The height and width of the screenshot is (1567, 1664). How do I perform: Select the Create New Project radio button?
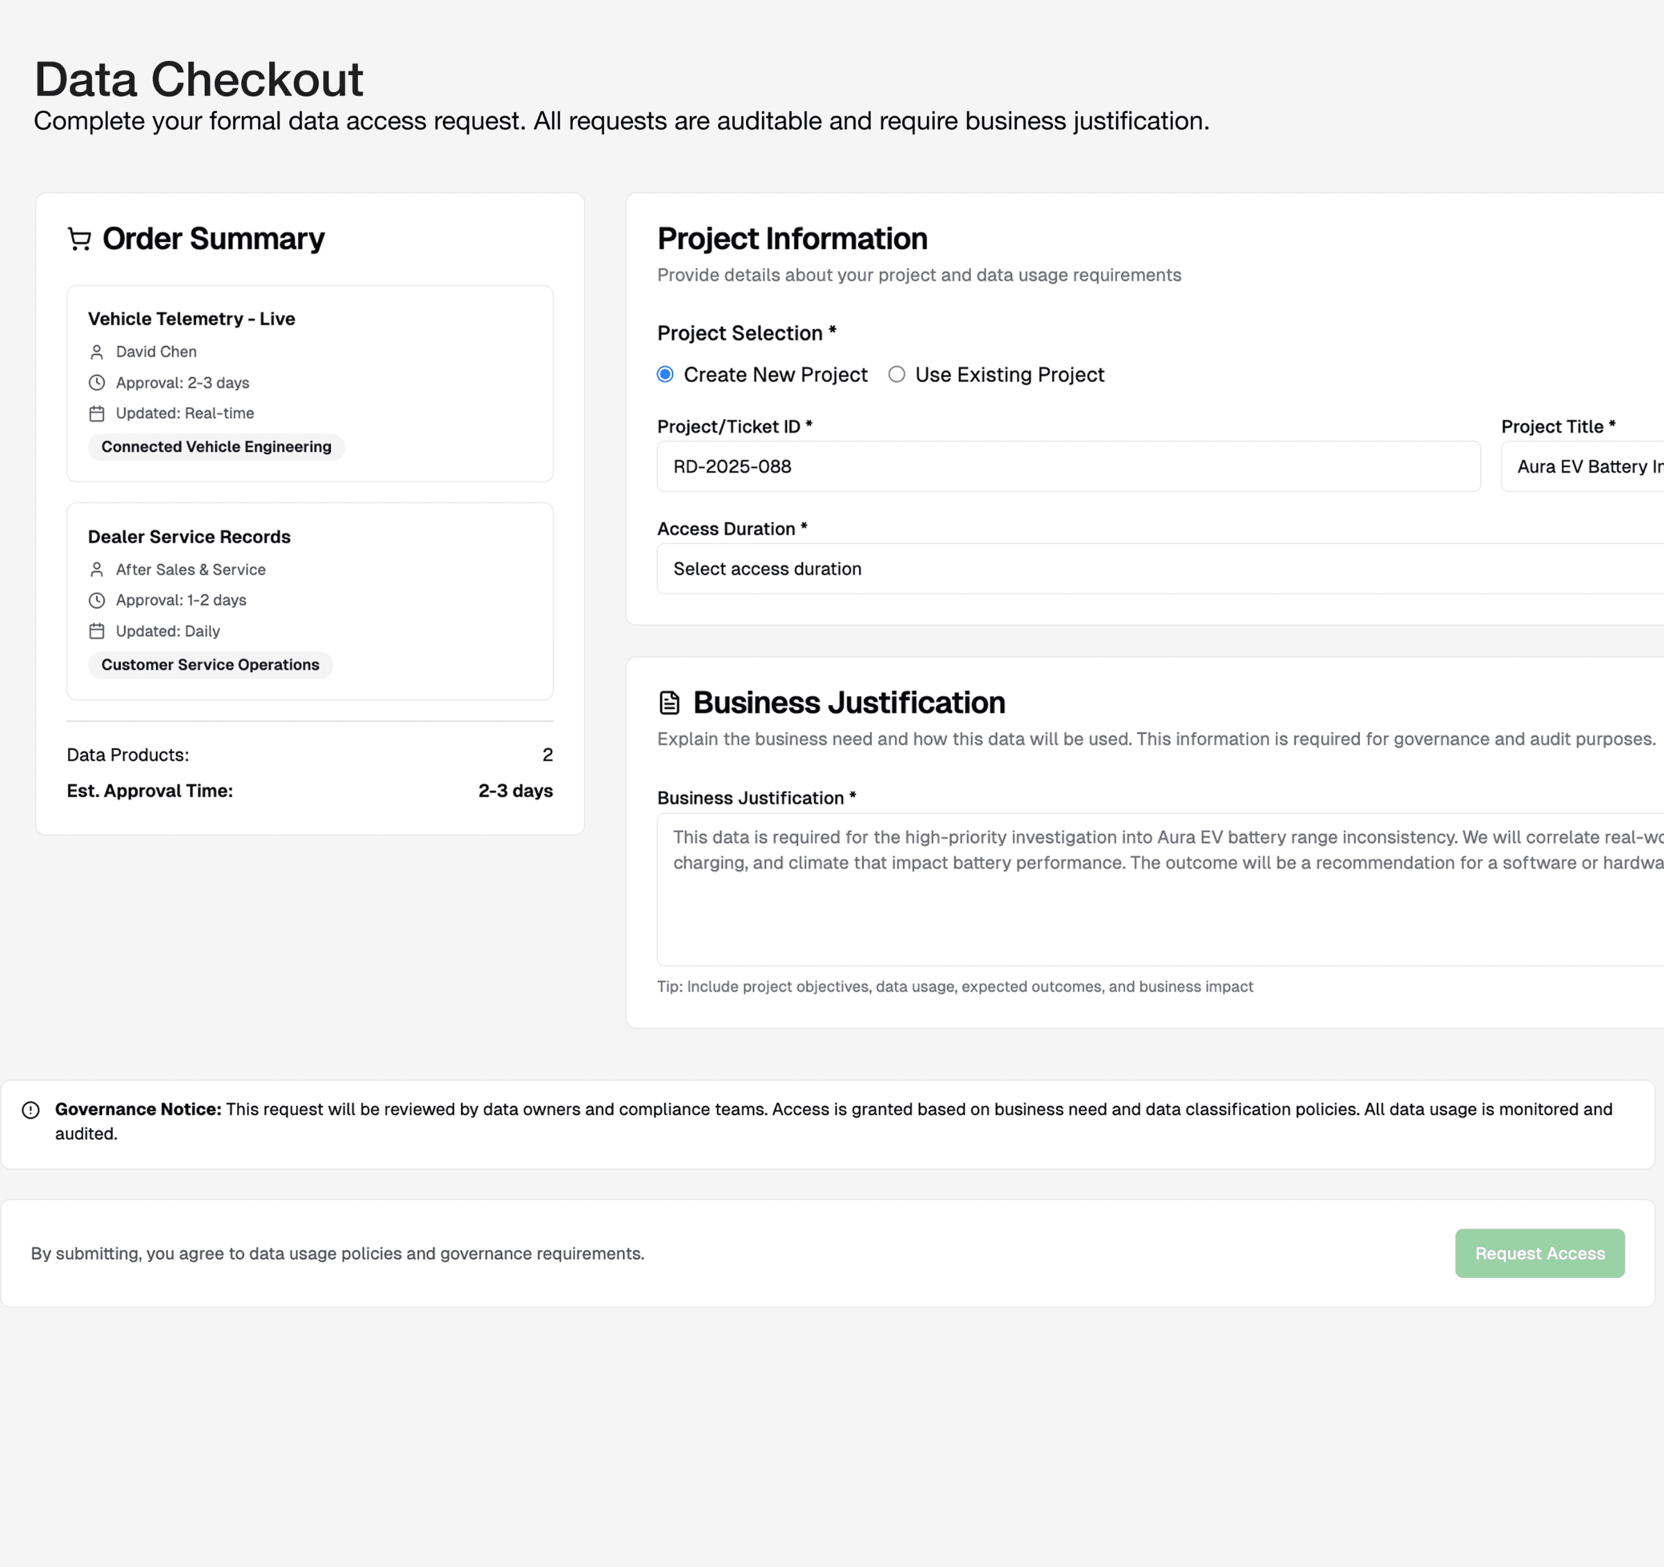pos(666,374)
